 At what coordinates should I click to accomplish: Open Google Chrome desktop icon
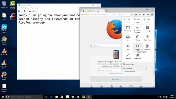tap(4, 40)
